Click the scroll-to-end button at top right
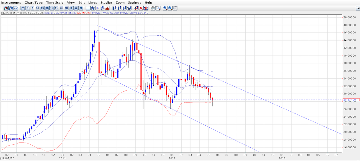This screenshot has width=360, height=161. tap(358, 8)
